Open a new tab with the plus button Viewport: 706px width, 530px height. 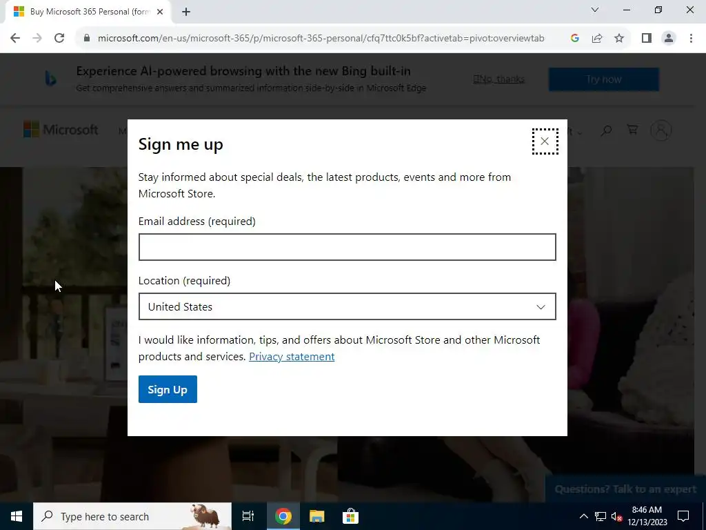(x=186, y=12)
